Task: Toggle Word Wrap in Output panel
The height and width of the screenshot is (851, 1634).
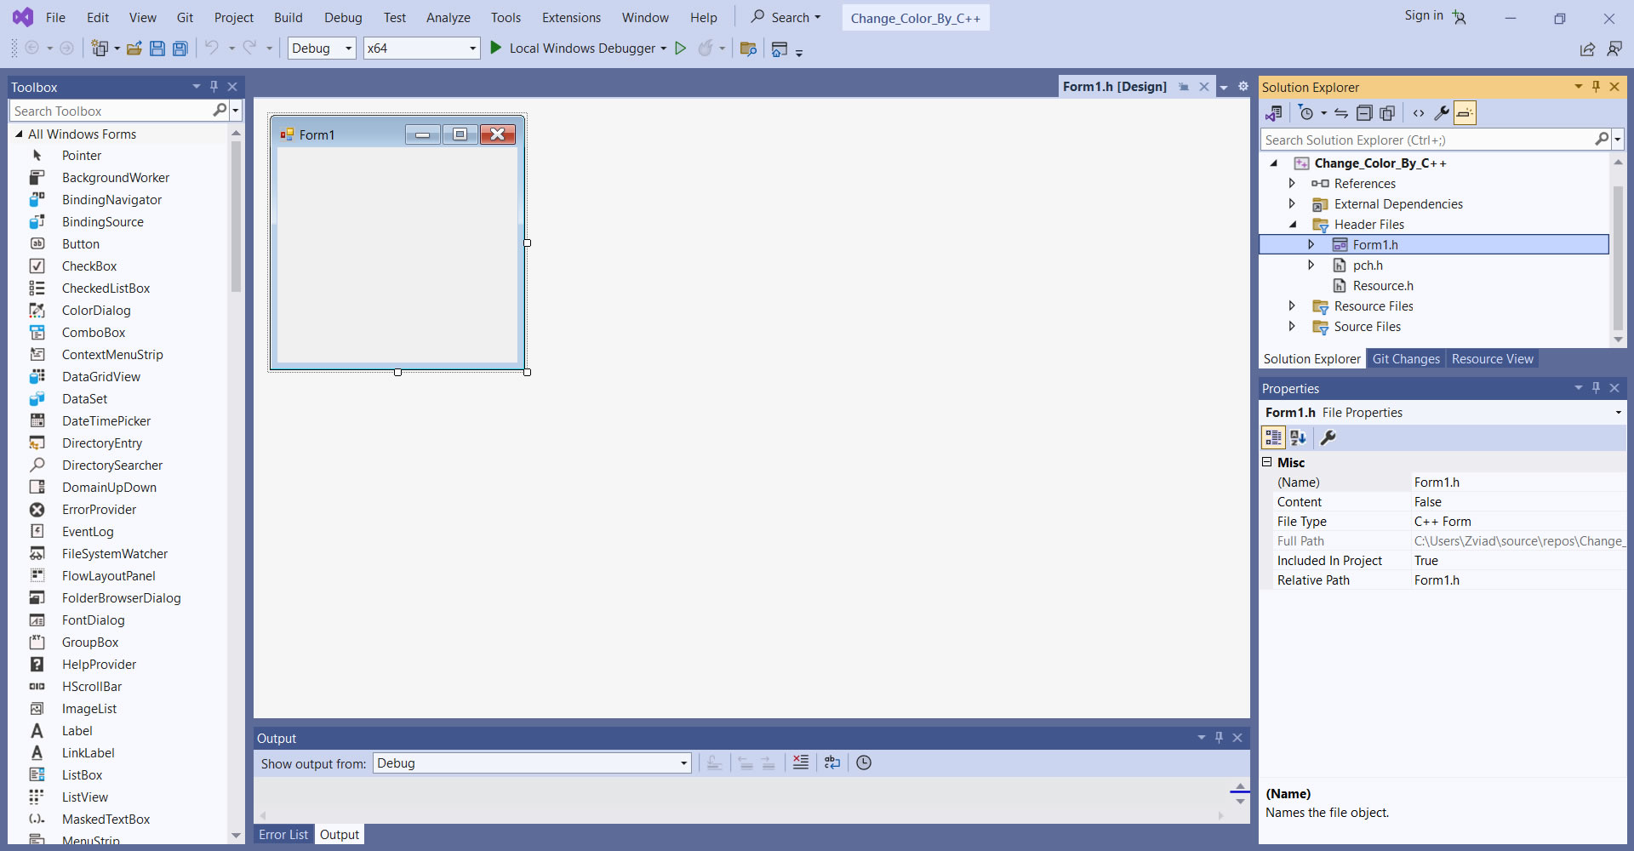Action: click(x=832, y=762)
